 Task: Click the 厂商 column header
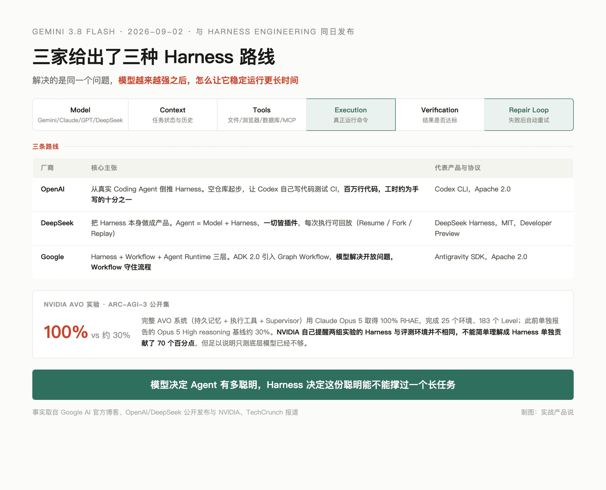[47, 168]
